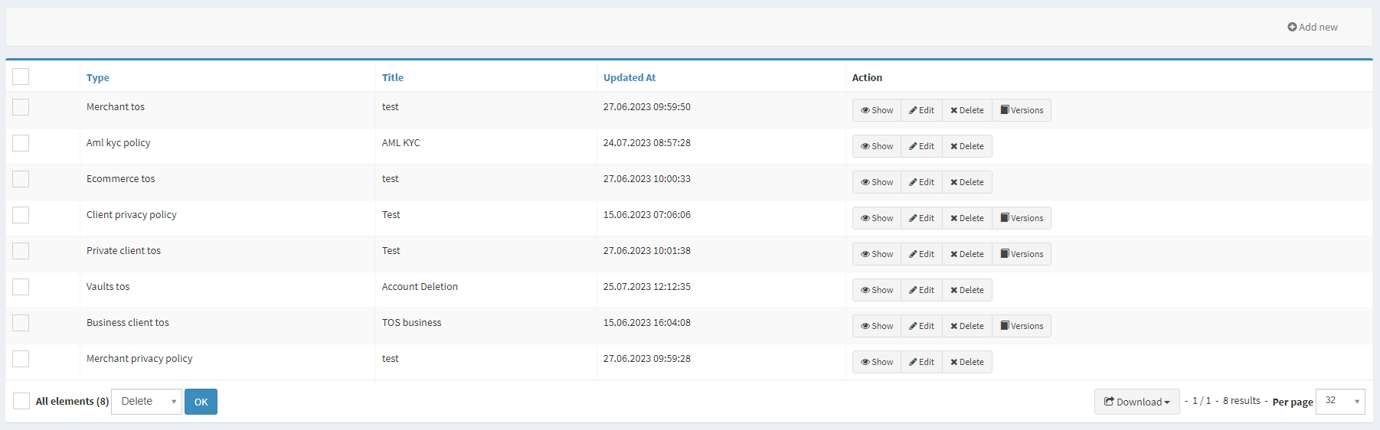Tick the checkbox for Merchant tos row

21,107
